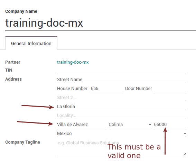The width and height of the screenshot is (196, 163).
Task: Click the Locality input field
Action: click(x=122, y=116)
